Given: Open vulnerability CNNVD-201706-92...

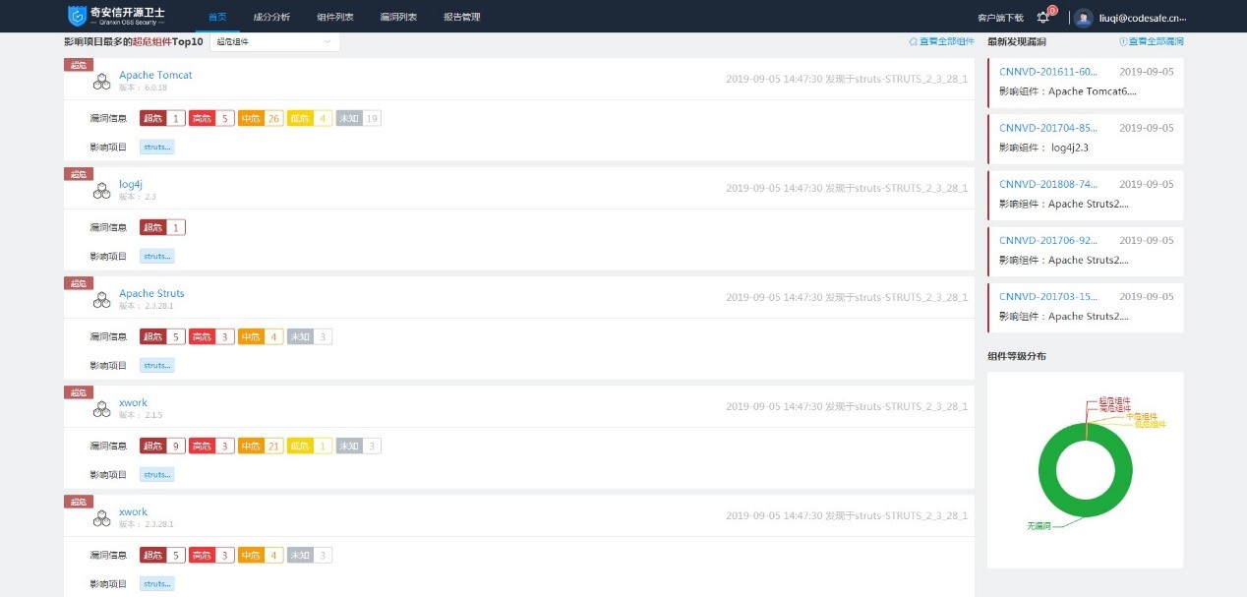Looking at the screenshot, I should click(x=1048, y=240).
